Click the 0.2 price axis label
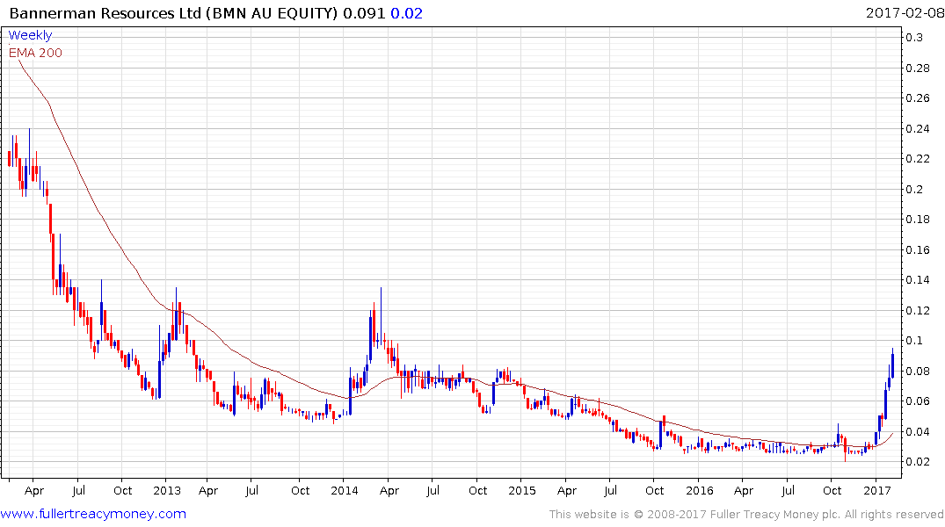Image resolution: width=945 pixels, height=527 pixels. (914, 189)
